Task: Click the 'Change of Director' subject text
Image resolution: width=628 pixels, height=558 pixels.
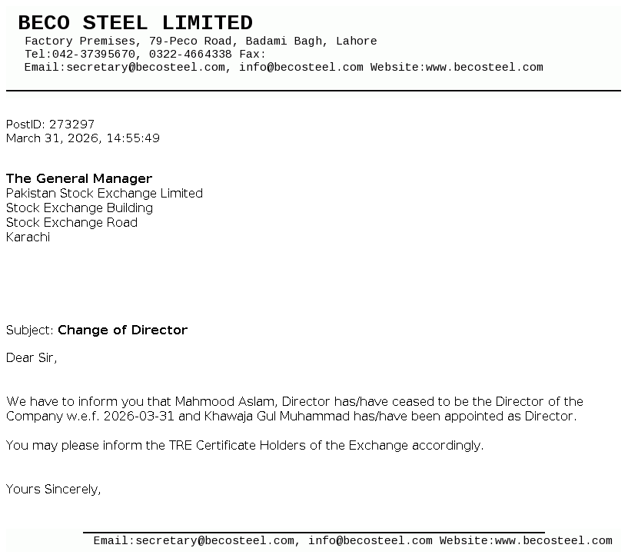Action: (122, 330)
